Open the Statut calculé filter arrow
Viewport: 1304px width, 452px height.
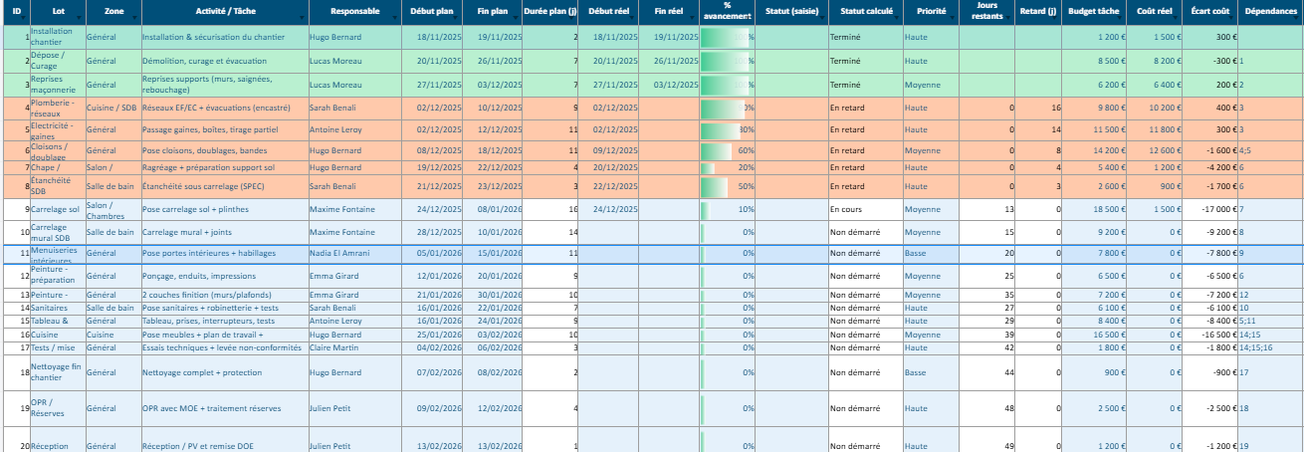click(x=896, y=19)
